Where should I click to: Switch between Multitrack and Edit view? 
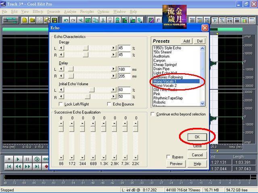pos(10,21)
